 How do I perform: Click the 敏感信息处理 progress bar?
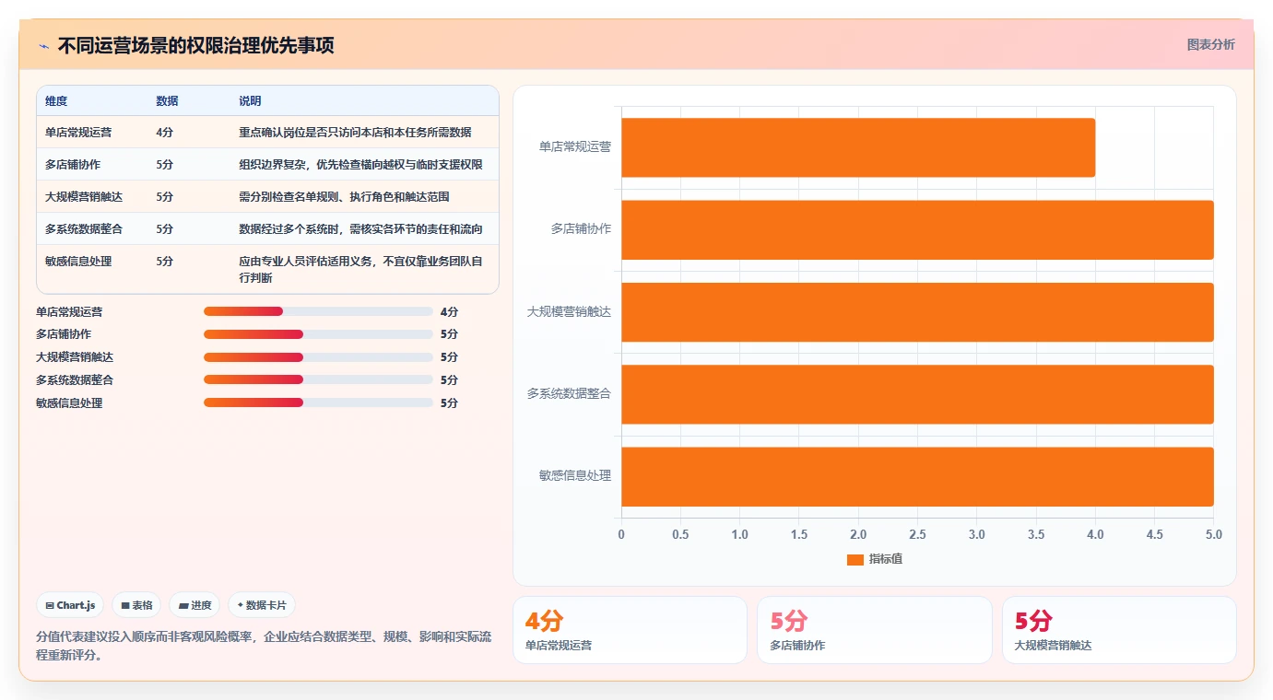tap(318, 402)
